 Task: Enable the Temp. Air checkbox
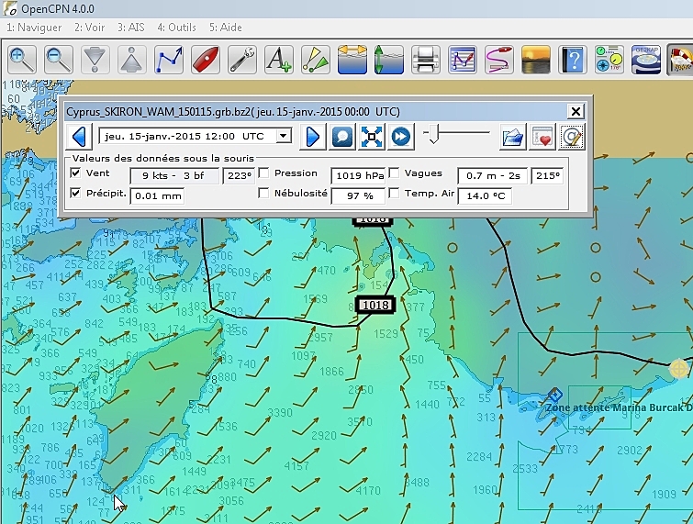394,193
